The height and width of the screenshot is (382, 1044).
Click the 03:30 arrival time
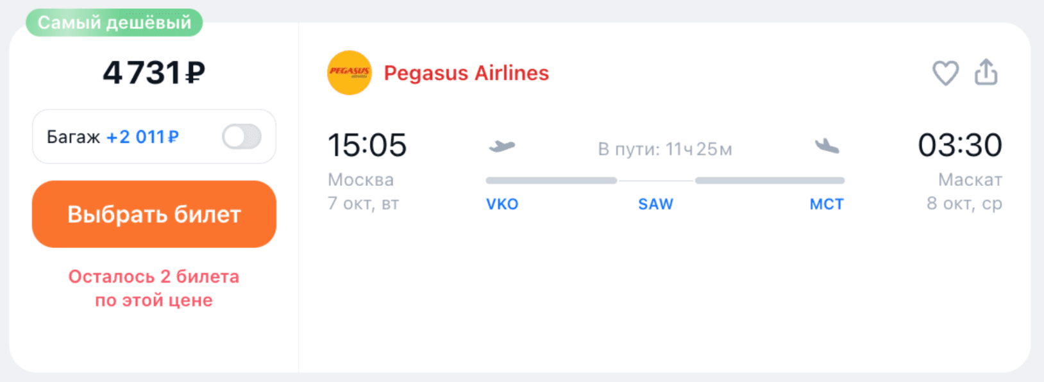tap(959, 145)
